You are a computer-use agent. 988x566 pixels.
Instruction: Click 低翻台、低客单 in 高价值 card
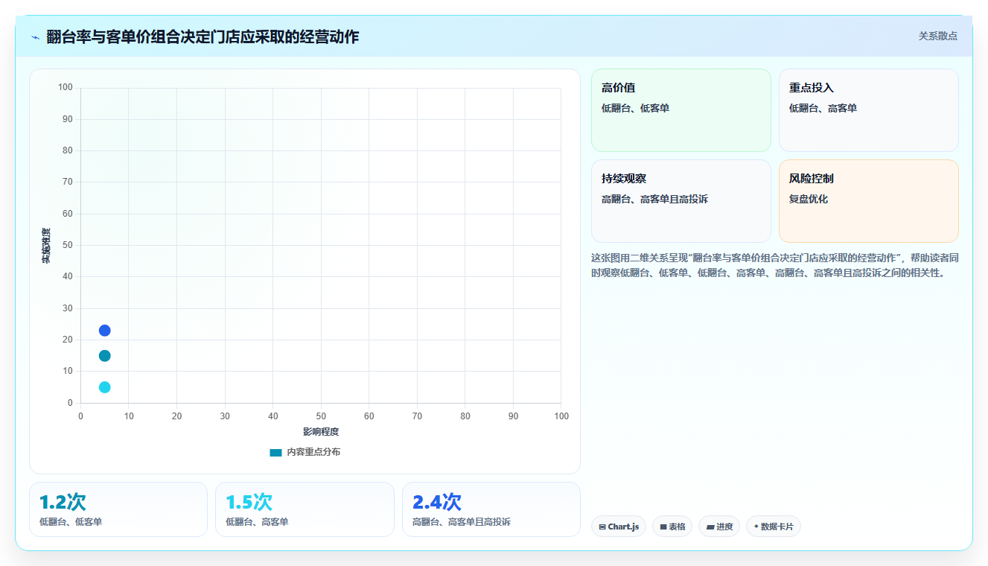coord(635,108)
